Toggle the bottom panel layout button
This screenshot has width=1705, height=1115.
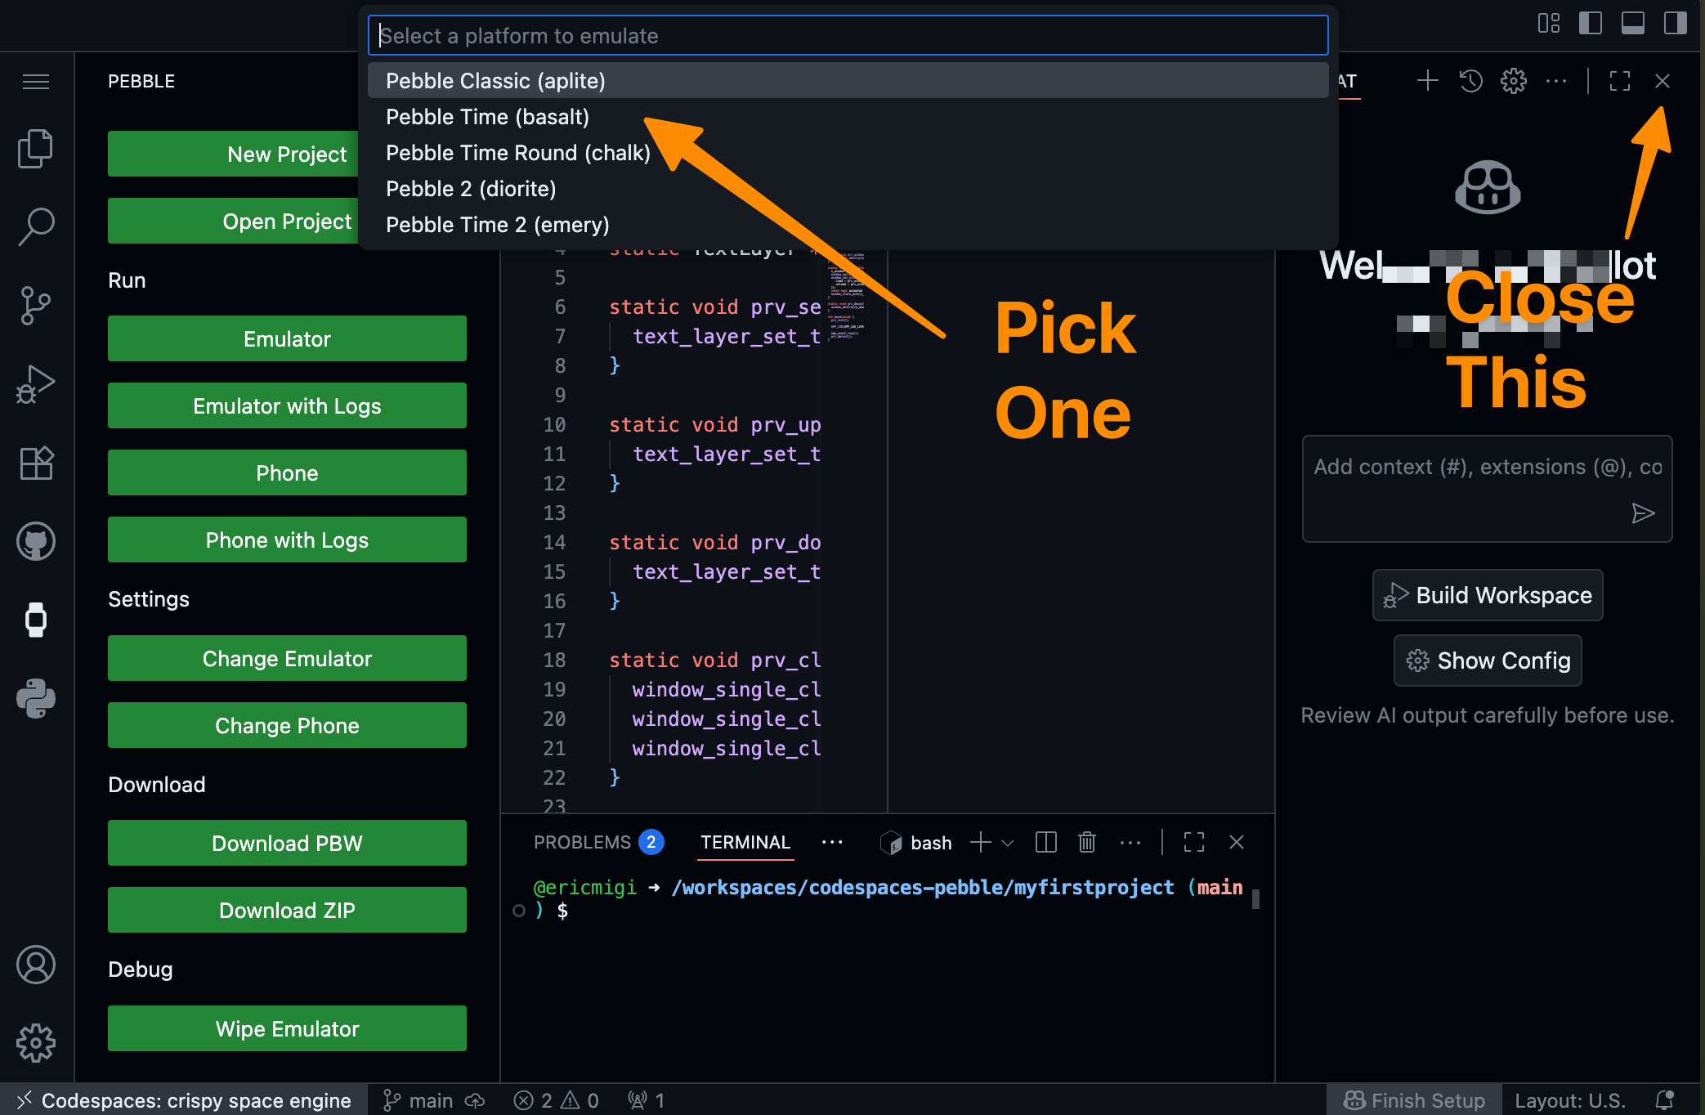click(1632, 23)
